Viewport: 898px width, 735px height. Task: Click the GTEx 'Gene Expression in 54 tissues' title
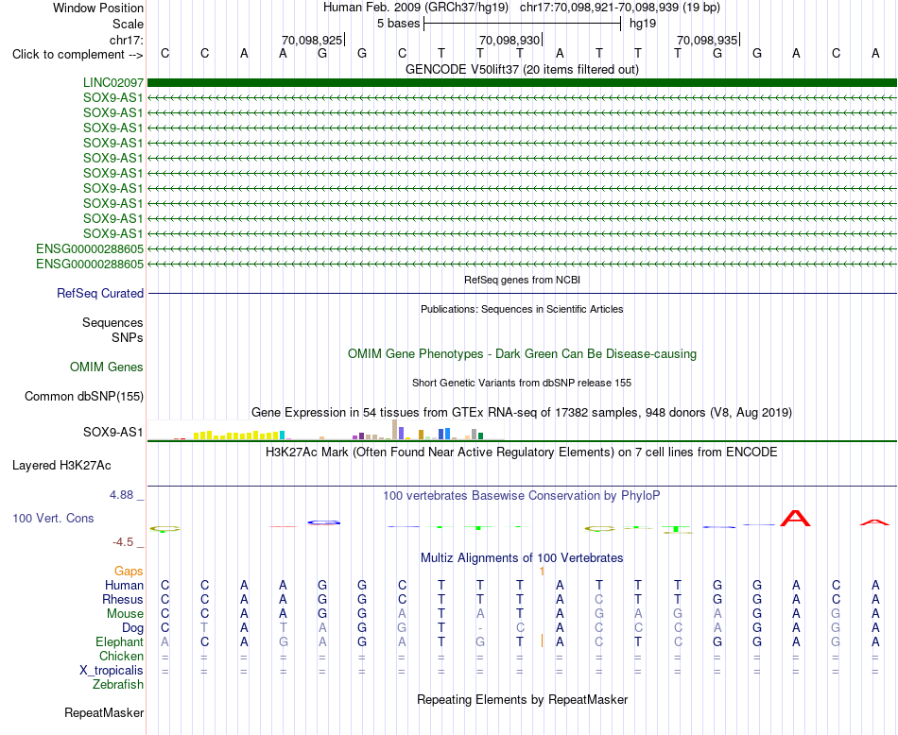(x=522, y=412)
